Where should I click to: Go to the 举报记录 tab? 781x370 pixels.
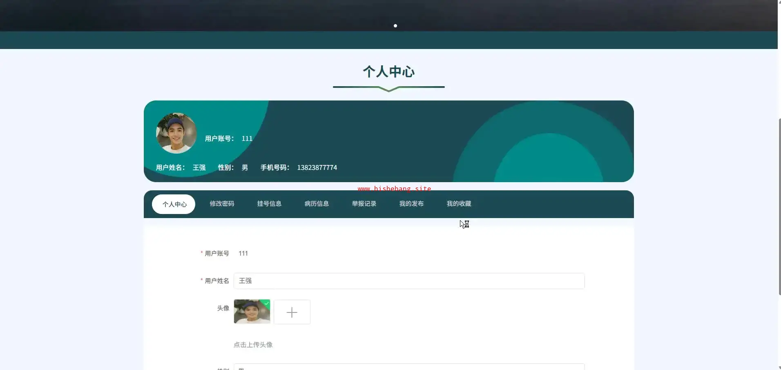(364, 204)
